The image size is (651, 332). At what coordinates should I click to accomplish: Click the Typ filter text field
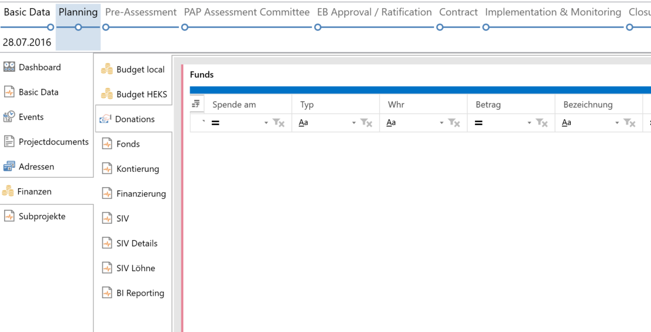[328, 123]
